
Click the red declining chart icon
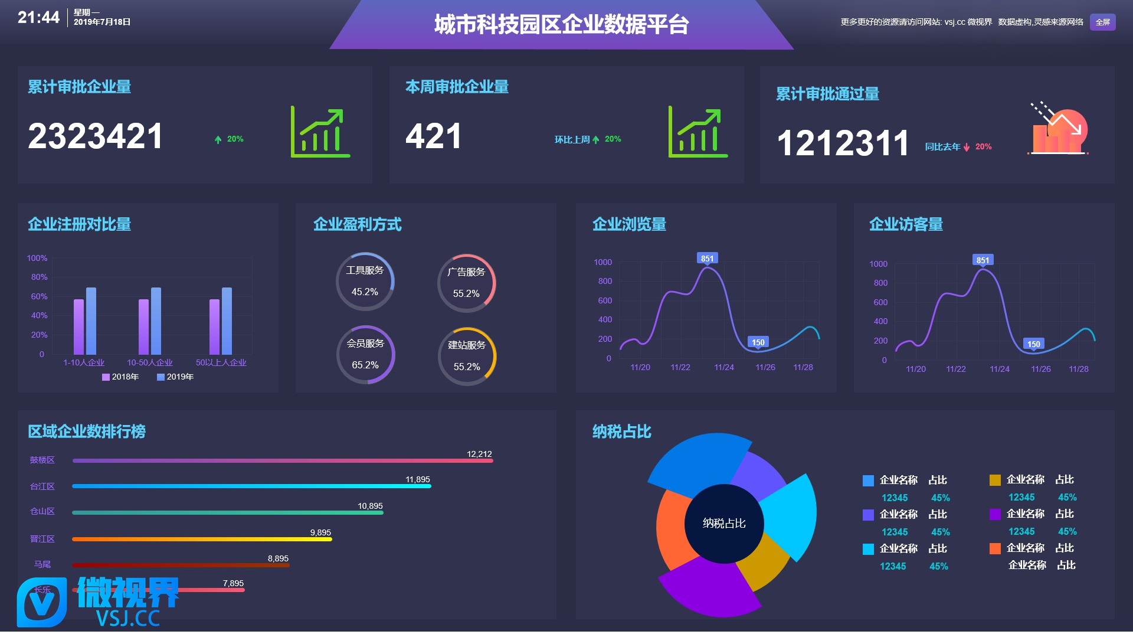coord(1059,130)
